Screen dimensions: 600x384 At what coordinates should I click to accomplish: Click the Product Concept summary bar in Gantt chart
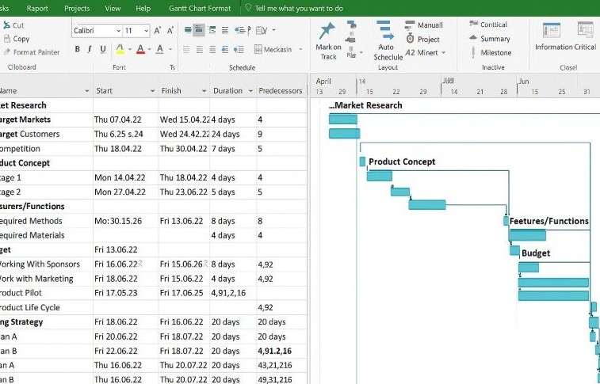pyautogui.click(x=362, y=162)
